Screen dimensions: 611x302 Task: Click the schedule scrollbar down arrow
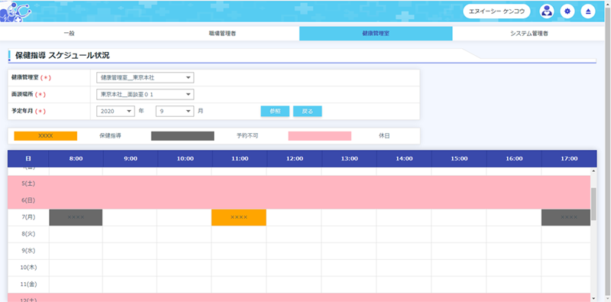pyautogui.click(x=593, y=298)
